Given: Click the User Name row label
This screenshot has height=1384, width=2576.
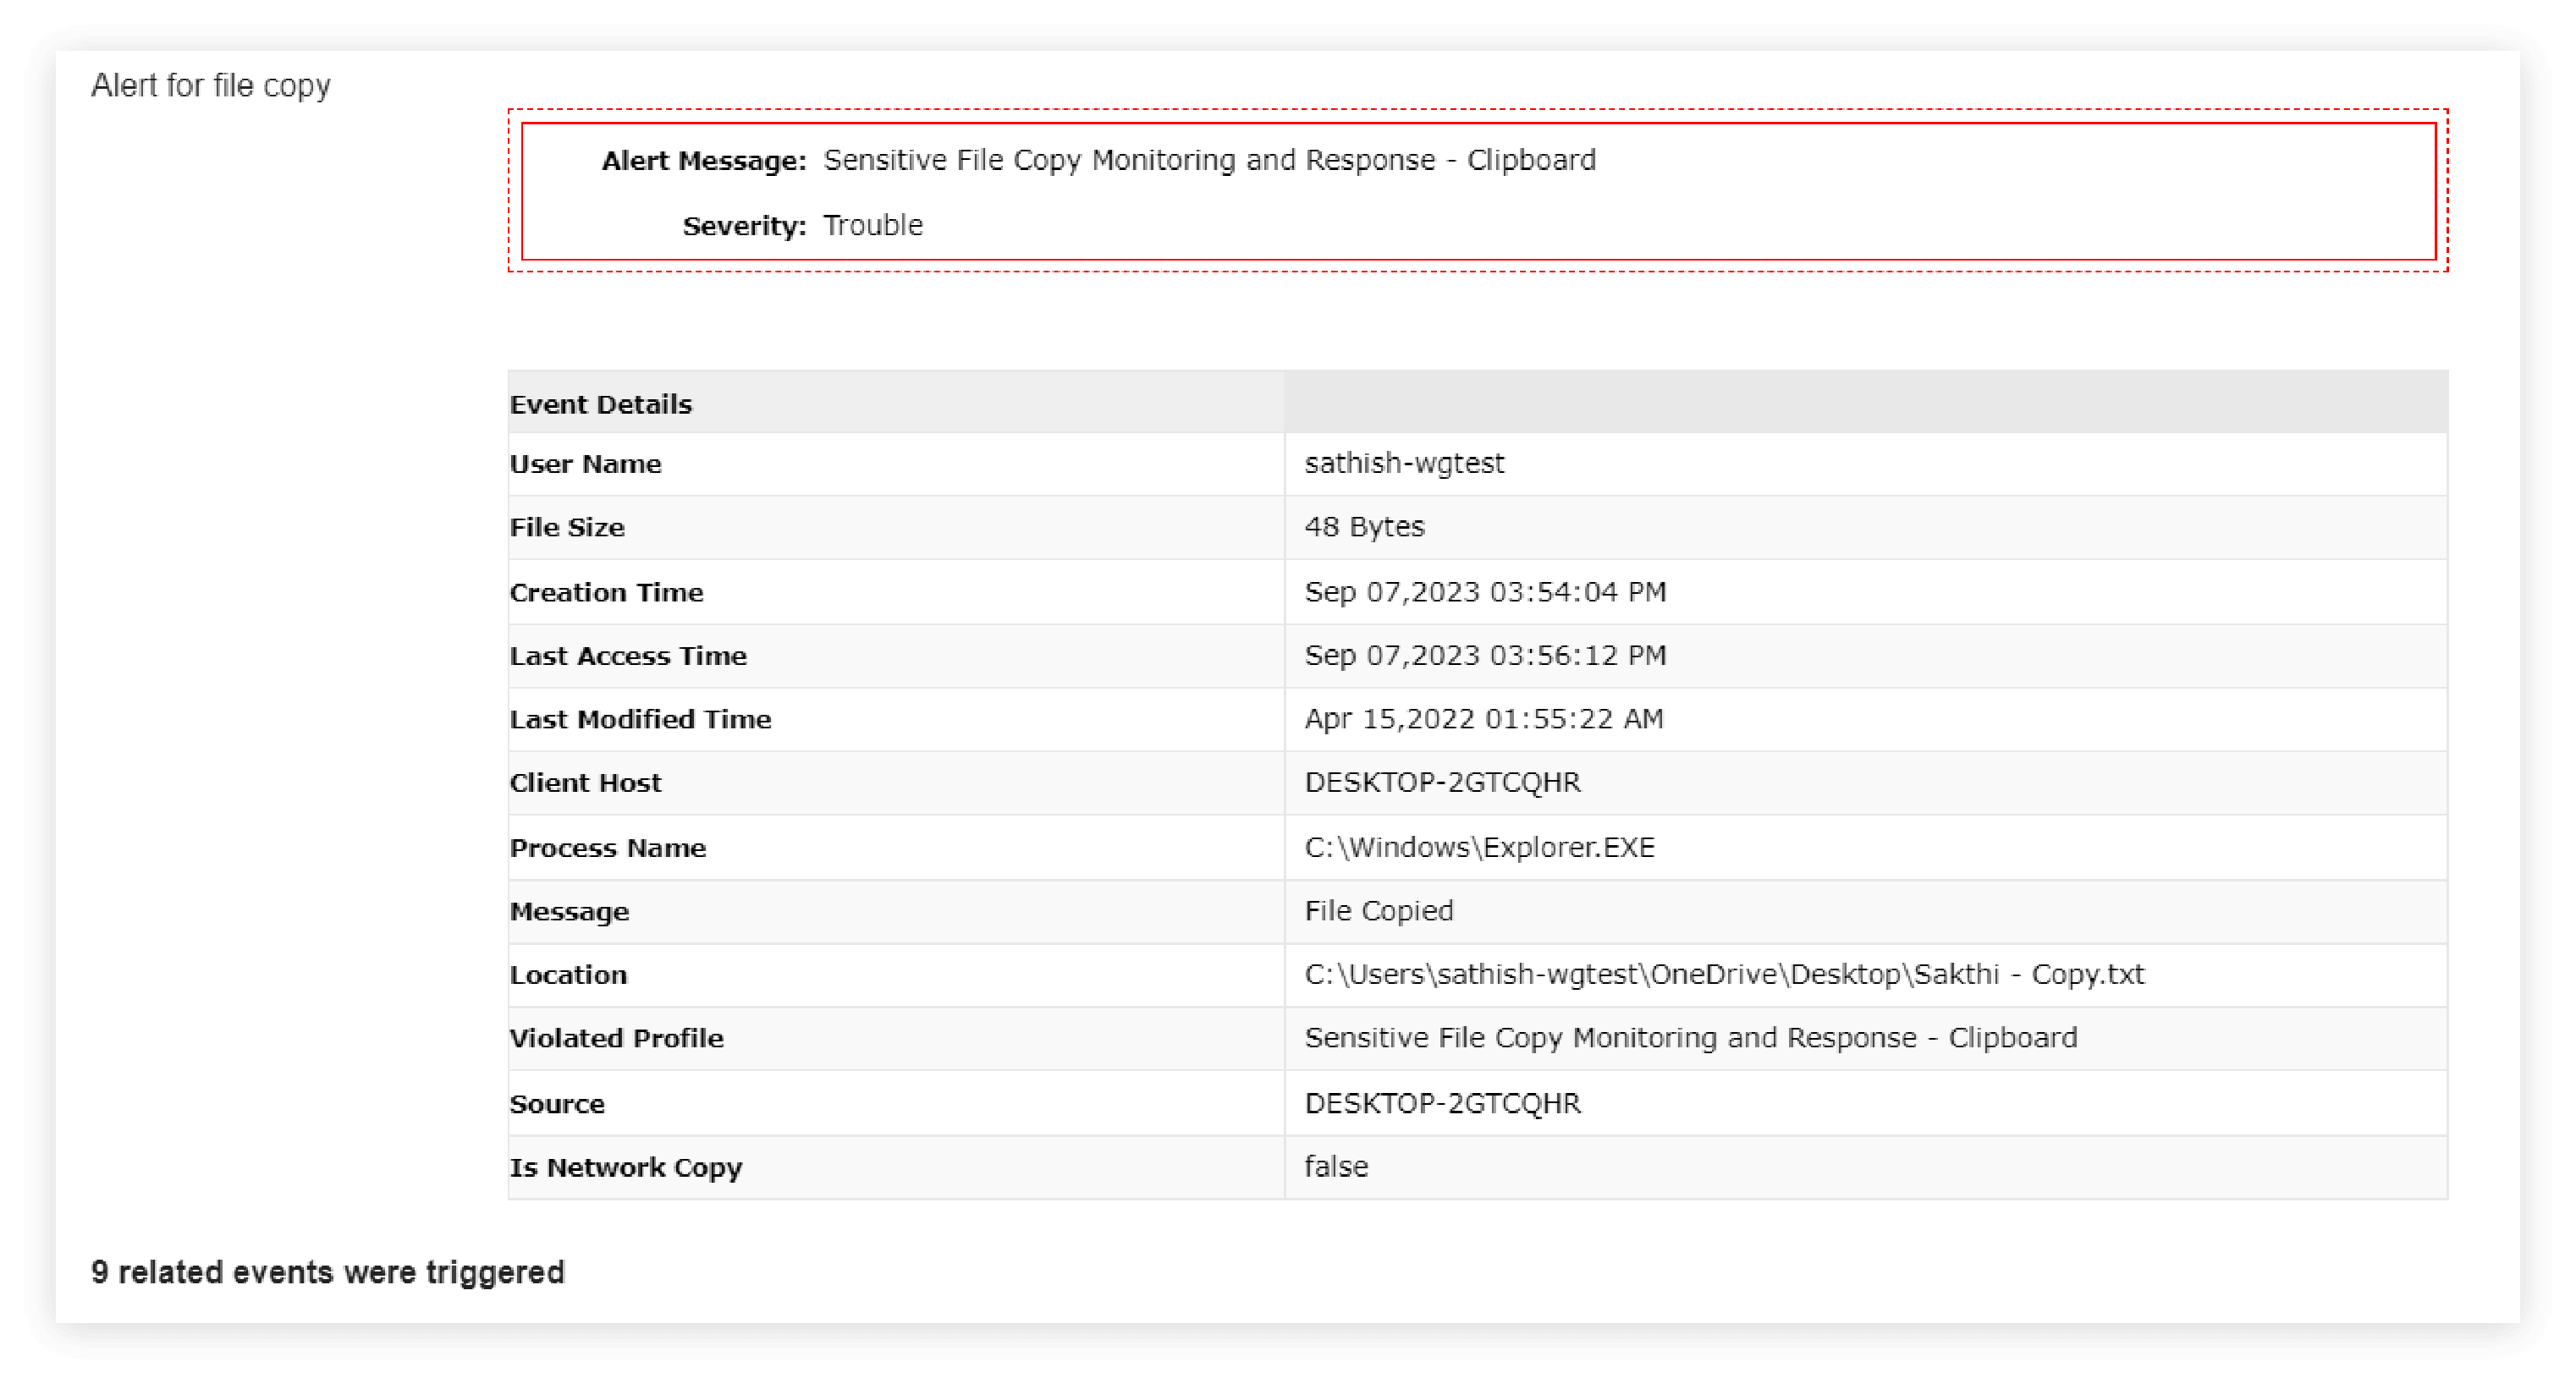Looking at the screenshot, I should [585, 464].
